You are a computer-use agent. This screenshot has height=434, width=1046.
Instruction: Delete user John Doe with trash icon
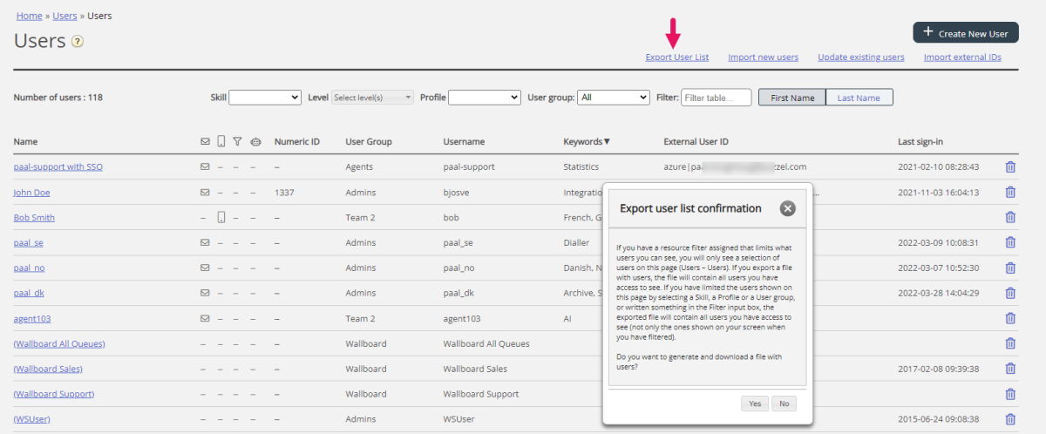(x=1010, y=193)
